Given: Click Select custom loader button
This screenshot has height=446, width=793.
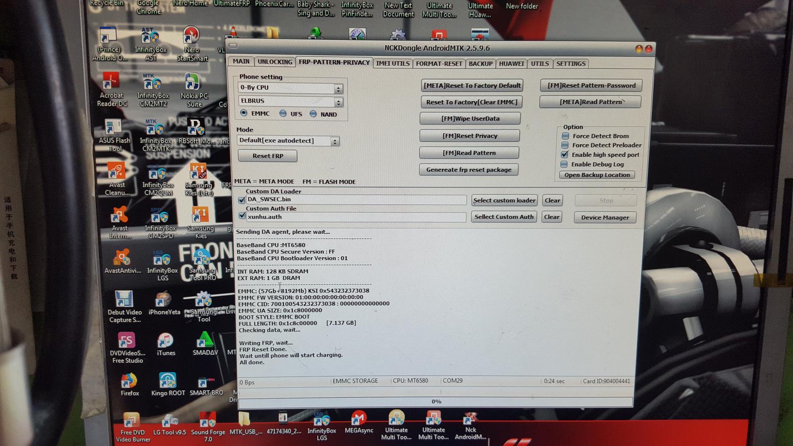Looking at the screenshot, I should coord(504,200).
